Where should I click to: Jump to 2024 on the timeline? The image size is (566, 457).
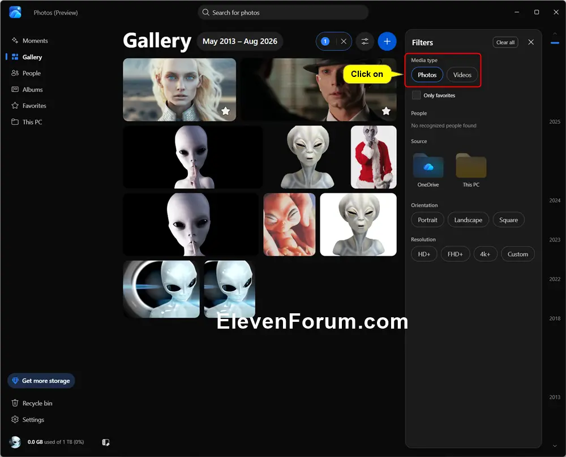click(555, 200)
